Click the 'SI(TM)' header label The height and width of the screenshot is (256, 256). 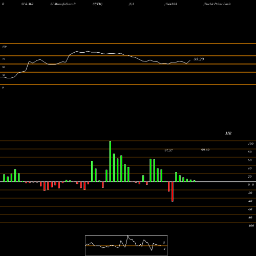coord(97,4)
